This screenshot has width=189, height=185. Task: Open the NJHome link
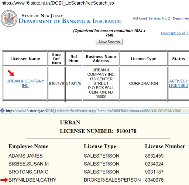[139, 18]
